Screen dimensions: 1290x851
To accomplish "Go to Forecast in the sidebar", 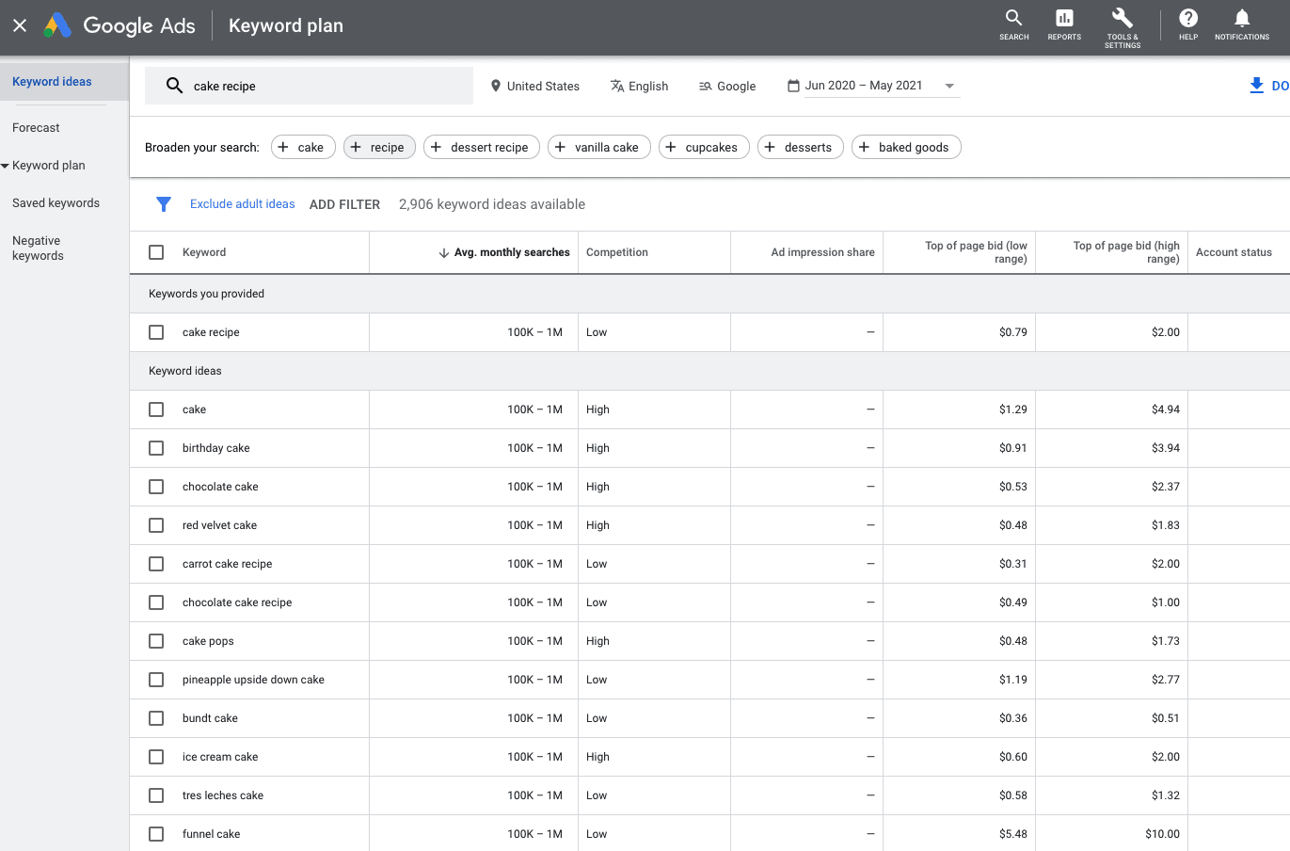I will point(36,128).
